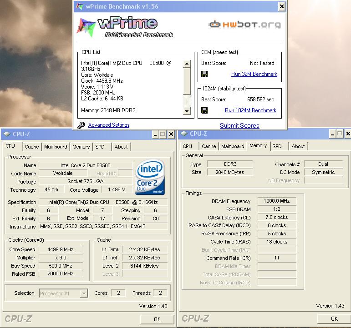Click the Package Socket 775 LGA field
351x328 pixels.
coord(86,181)
